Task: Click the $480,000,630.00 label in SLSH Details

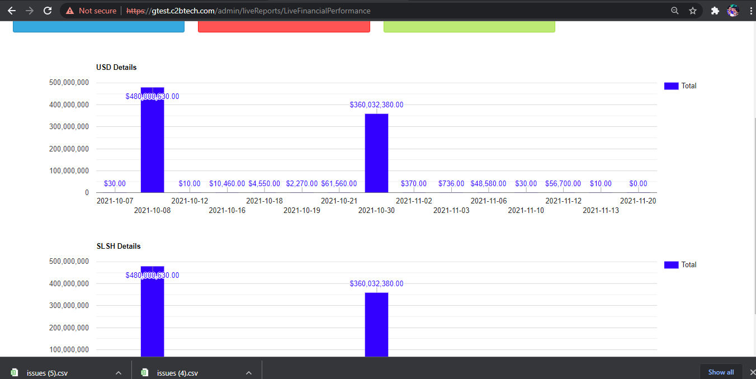Action: click(x=152, y=276)
